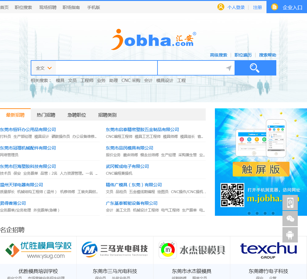Switch to the 急聘职位 tab

point(77,115)
